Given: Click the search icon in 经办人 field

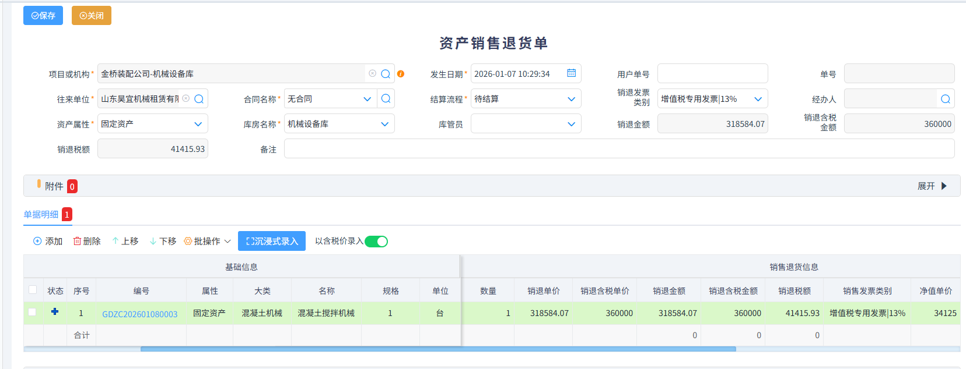Looking at the screenshot, I should pyautogui.click(x=946, y=99).
